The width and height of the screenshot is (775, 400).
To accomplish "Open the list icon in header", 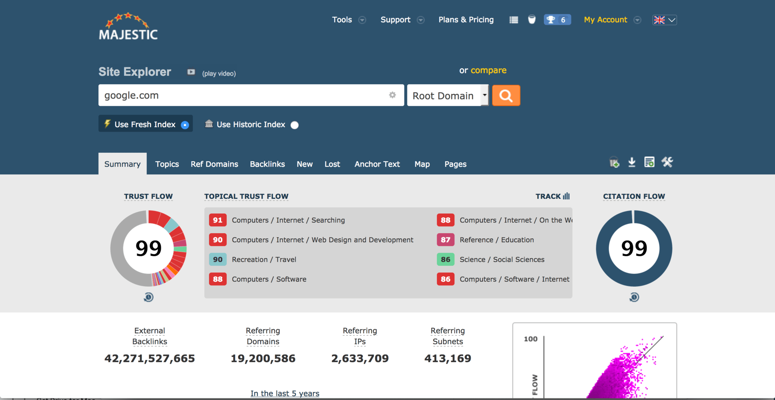I will 513,20.
